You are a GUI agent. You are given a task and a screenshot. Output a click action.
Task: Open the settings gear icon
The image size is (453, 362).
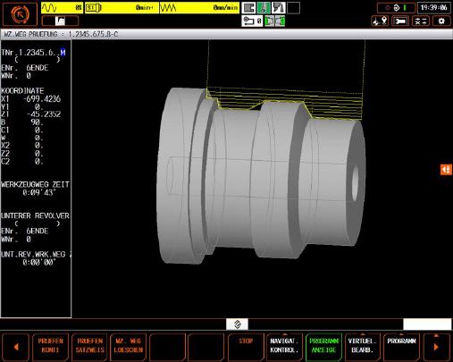[441, 21]
